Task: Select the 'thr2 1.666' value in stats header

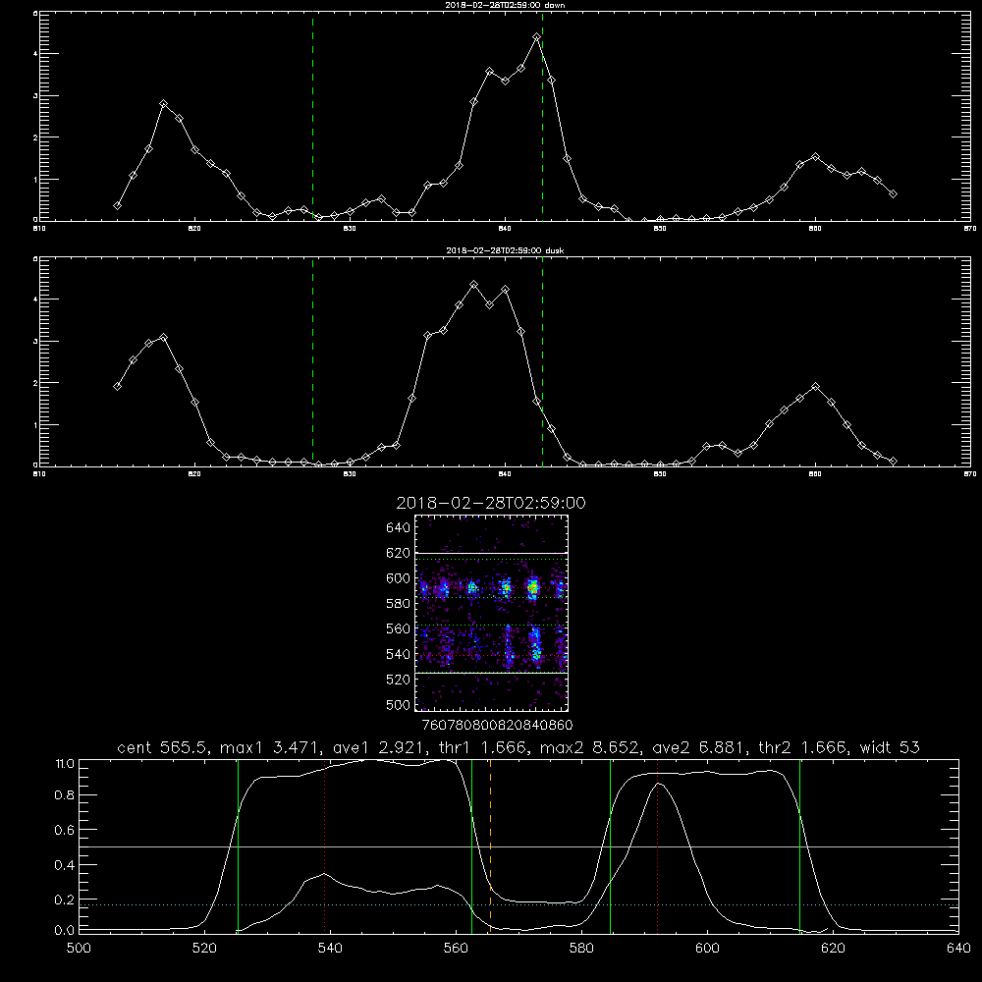Action: [x=803, y=747]
